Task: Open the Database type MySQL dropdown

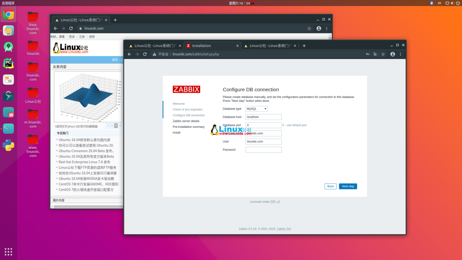Action: click(x=256, y=109)
